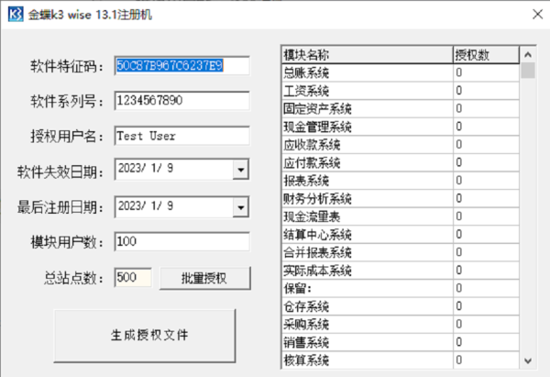
Task: Click the 授权数 cell for 应付款系统
Action: coord(486,162)
